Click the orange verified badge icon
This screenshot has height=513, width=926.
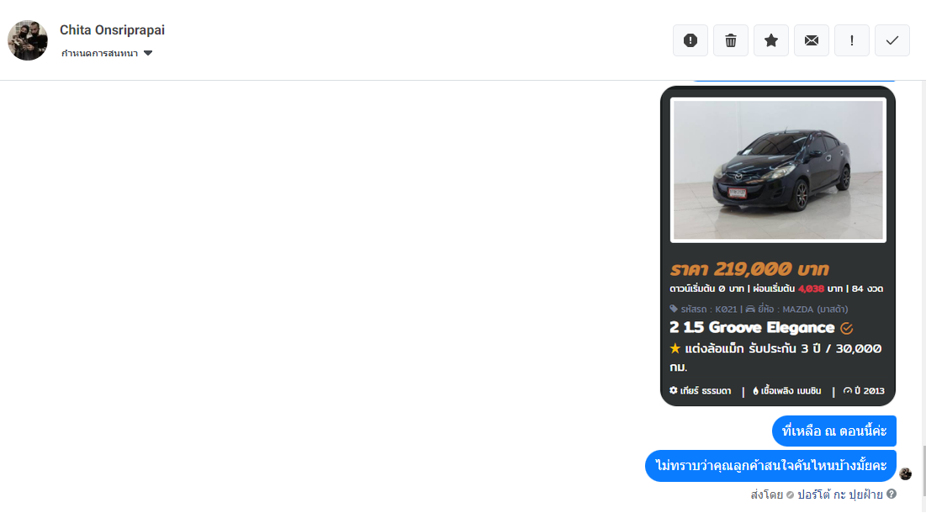click(846, 328)
